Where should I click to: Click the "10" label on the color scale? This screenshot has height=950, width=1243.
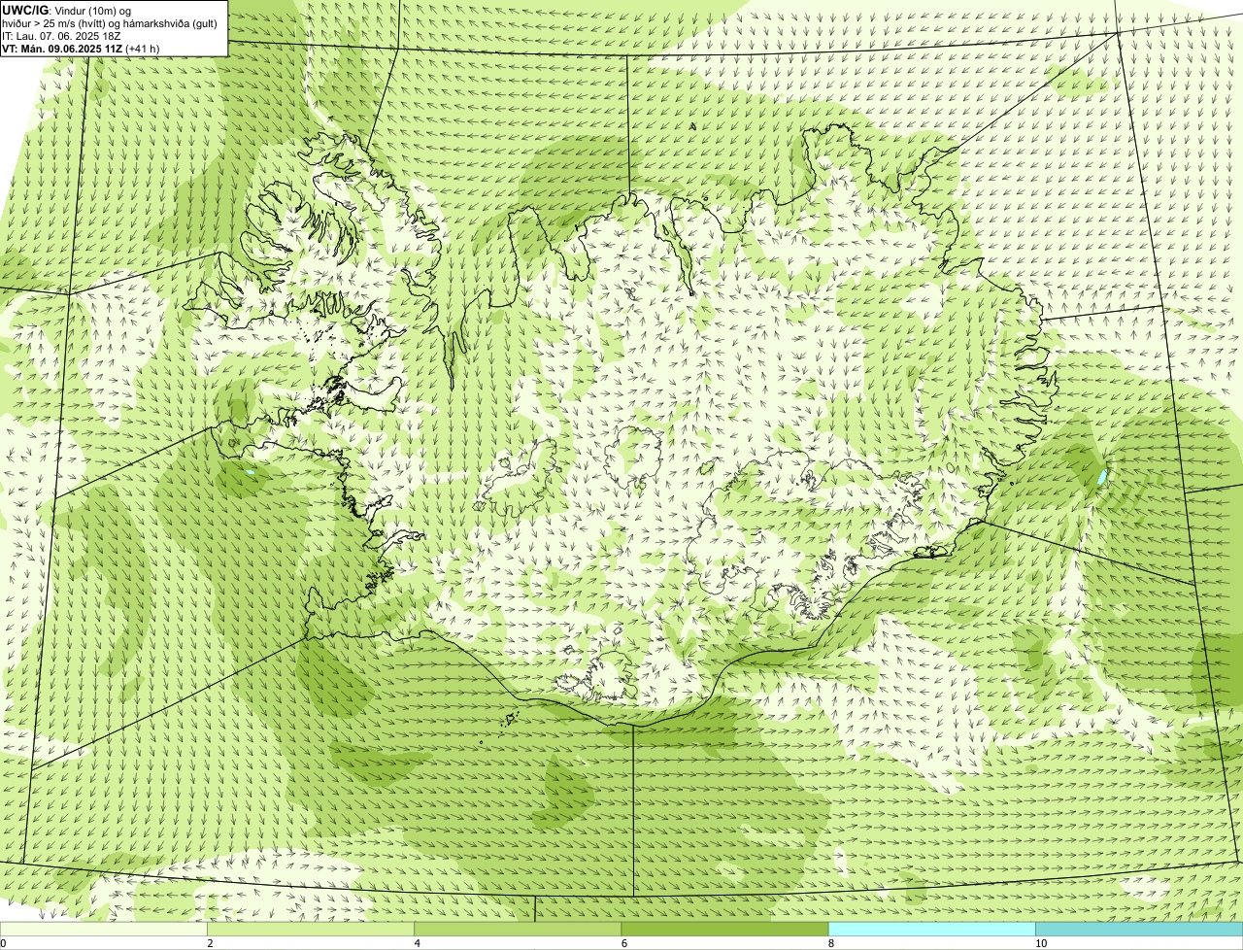pyautogui.click(x=1040, y=943)
